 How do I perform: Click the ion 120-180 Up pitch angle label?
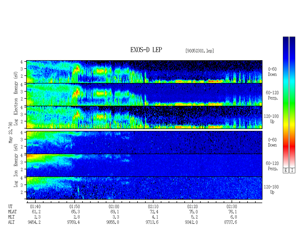point(271,189)
